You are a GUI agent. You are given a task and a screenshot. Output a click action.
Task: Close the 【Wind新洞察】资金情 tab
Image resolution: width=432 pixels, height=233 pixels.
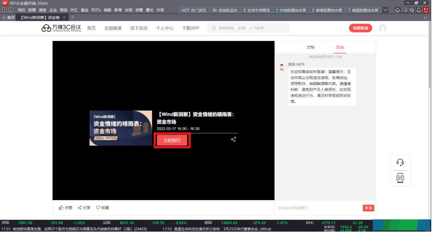click(64, 17)
